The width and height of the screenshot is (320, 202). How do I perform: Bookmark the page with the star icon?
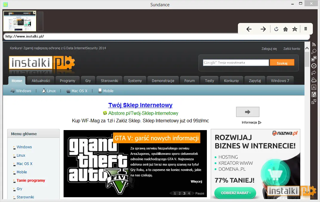295,29
